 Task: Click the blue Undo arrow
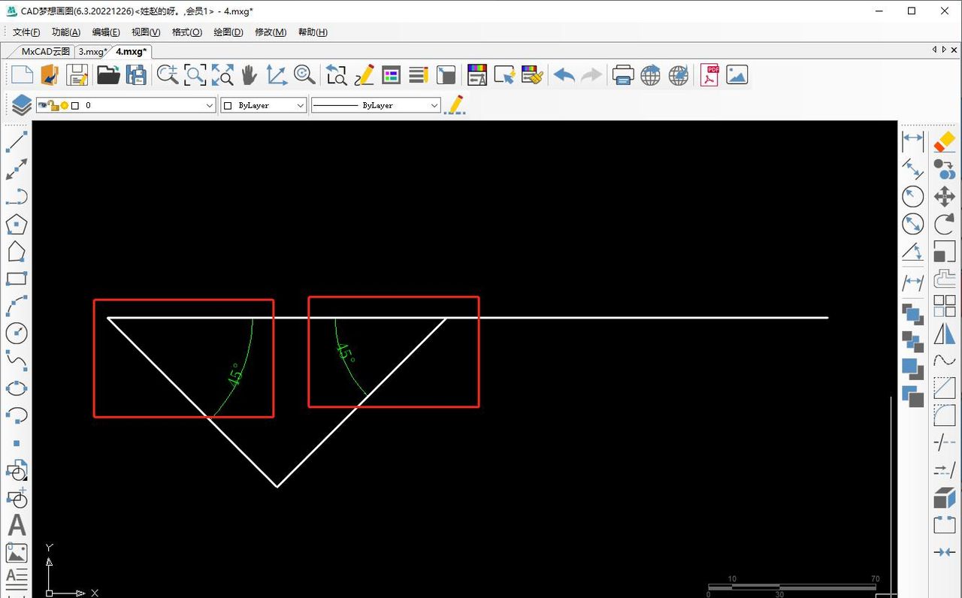(x=564, y=75)
